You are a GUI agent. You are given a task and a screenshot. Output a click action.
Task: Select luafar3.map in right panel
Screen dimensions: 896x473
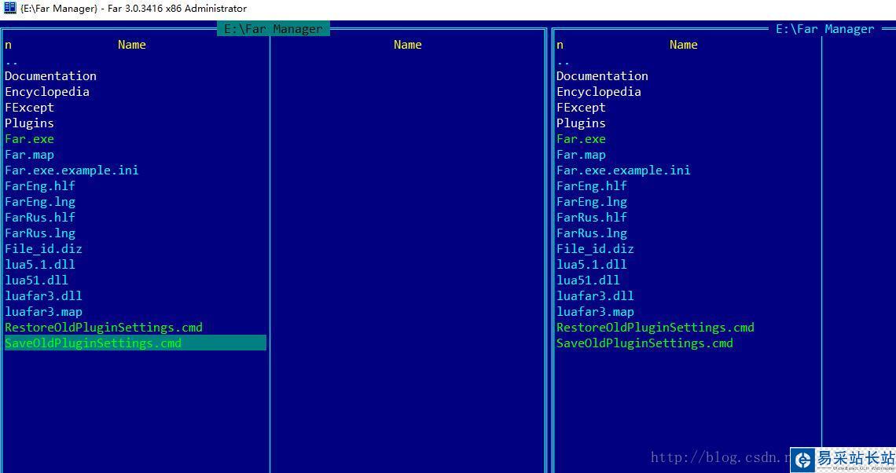[x=596, y=311]
